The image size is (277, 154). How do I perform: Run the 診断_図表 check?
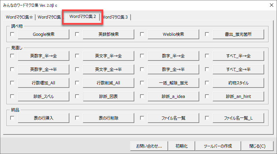point(109,96)
